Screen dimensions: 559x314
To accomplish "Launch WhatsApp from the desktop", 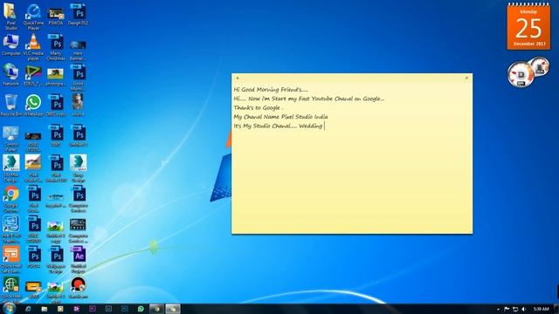I will pyautogui.click(x=33, y=106).
